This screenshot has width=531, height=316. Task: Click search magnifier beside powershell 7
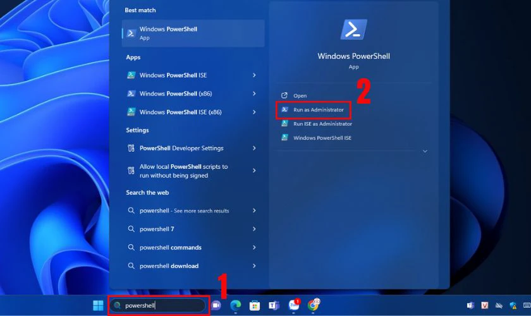click(x=131, y=229)
